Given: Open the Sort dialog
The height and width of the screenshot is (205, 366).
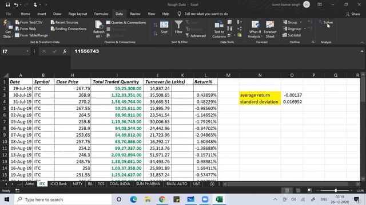Looking at the screenshot, I should coord(164,27).
